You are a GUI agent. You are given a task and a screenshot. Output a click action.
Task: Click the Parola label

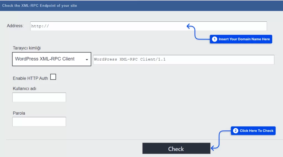[19, 113]
